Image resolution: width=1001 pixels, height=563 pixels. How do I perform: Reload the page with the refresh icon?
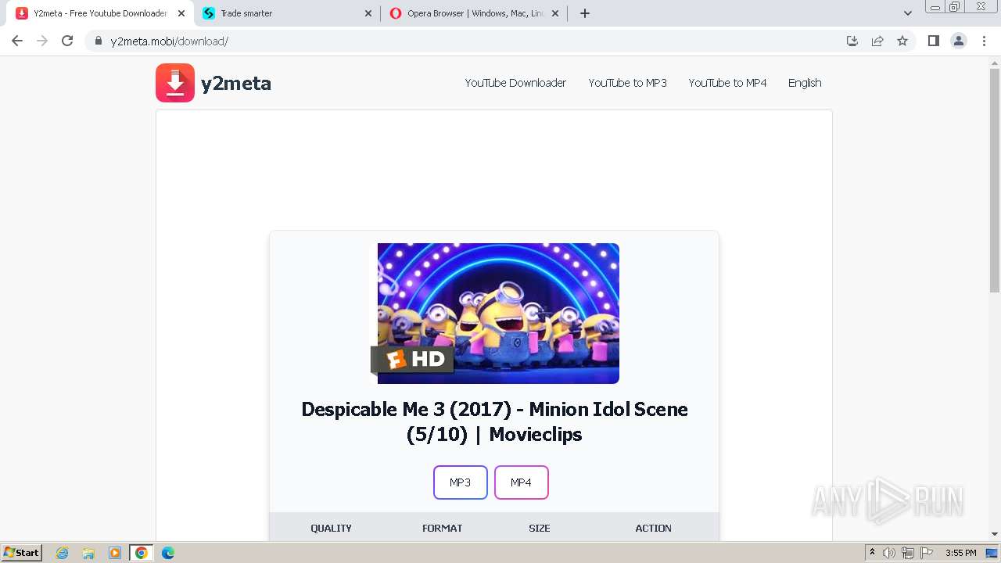coord(67,41)
